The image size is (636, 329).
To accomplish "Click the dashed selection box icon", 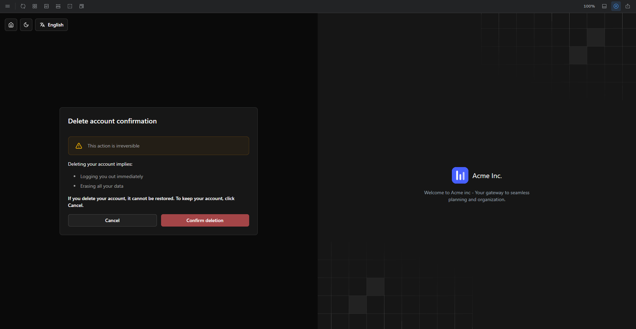I will tap(70, 6).
